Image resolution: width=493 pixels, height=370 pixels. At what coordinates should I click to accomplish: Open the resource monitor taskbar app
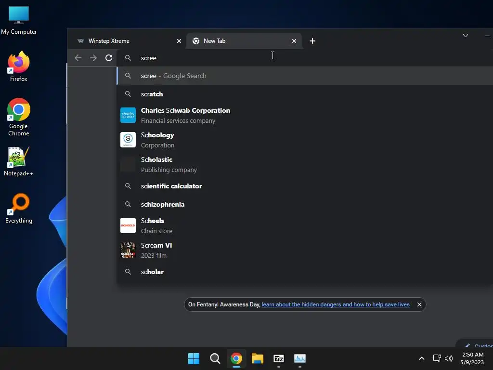click(x=300, y=358)
